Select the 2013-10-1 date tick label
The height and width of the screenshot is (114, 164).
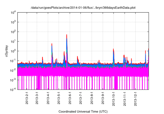114,100
